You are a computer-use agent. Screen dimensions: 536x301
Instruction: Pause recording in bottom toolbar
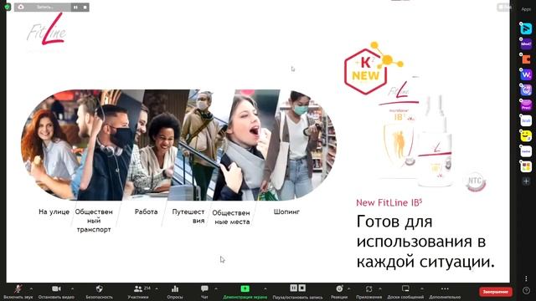(293, 288)
